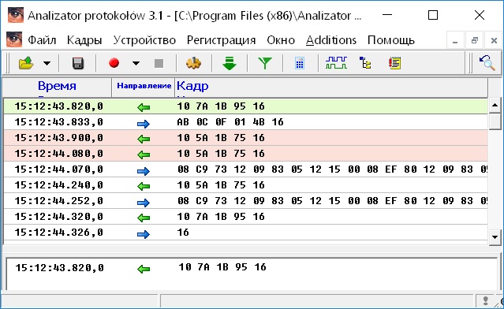Click frame bytes in the bottom detail pane
The width and height of the screenshot is (504, 309).
click(x=222, y=267)
